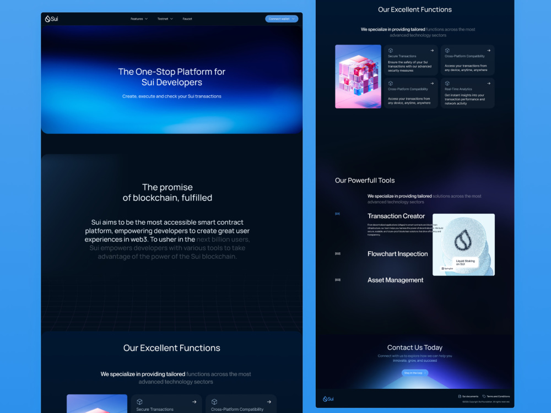Click the copyright line in the footer
The width and height of the screenshot is (551, 413).
click(x=486, y=402)
